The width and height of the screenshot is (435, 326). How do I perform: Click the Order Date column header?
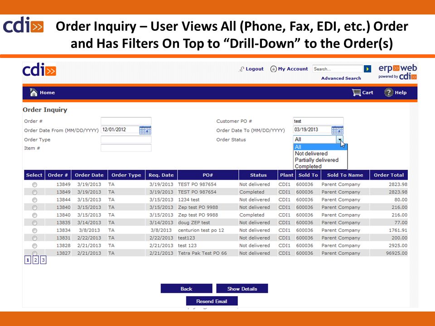click(89, 175)
